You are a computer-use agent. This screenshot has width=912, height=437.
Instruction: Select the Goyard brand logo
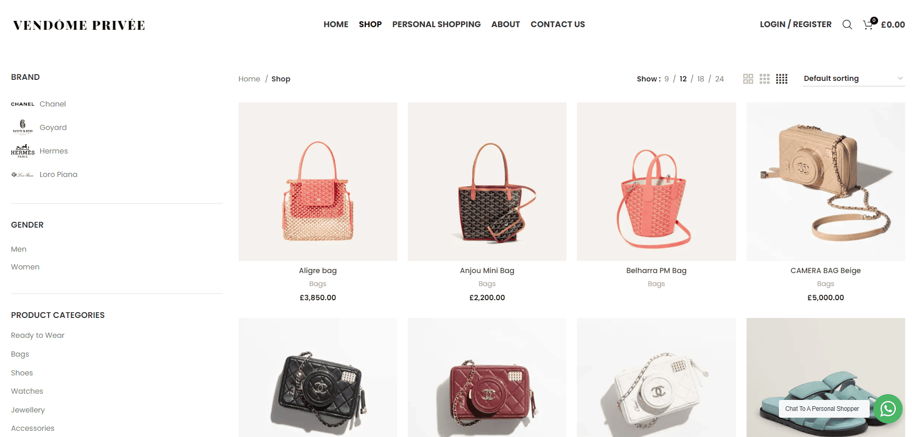(x=22, y=127)
